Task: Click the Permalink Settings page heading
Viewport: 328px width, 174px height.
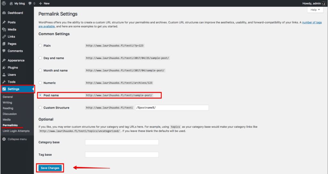Action: pyautogui.click(x=58, y=14)
